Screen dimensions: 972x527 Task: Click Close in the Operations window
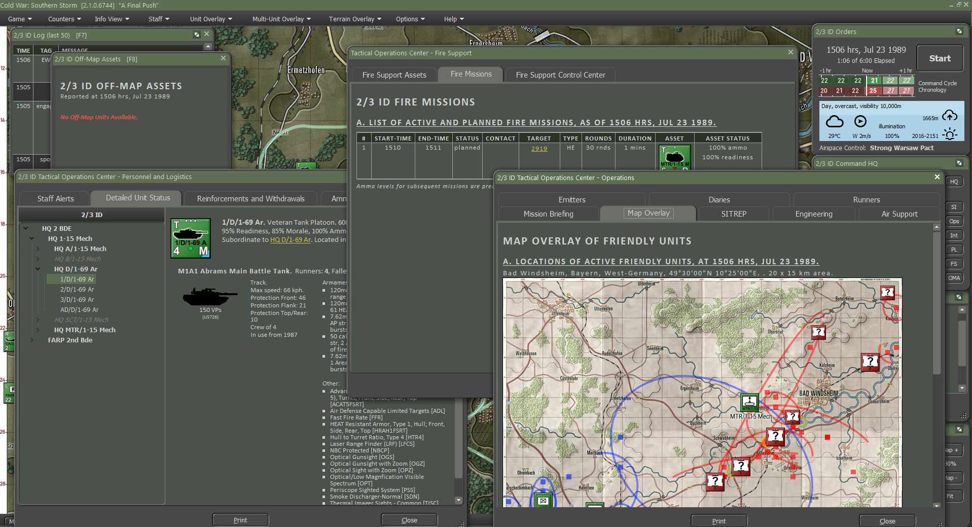point(887,521)
